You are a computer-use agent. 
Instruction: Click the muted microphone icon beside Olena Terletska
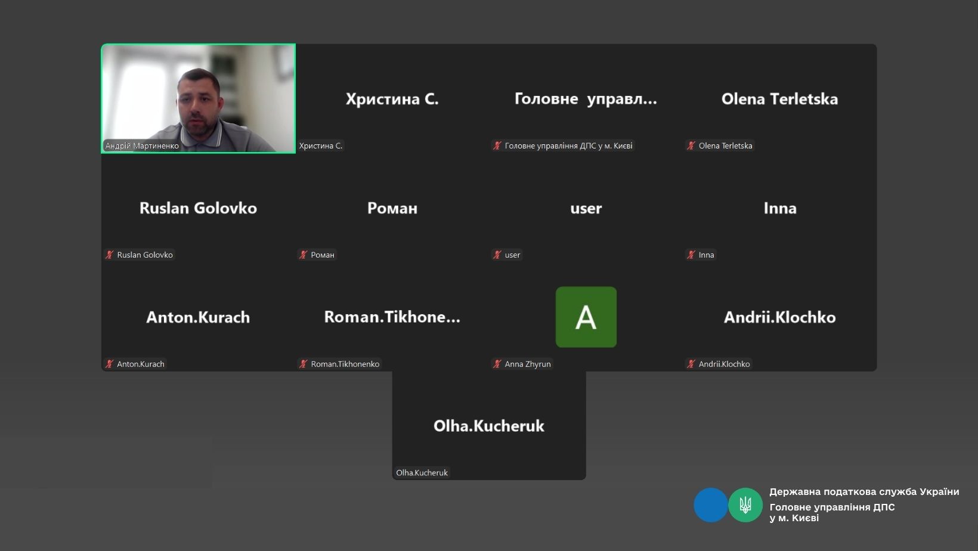691,146
